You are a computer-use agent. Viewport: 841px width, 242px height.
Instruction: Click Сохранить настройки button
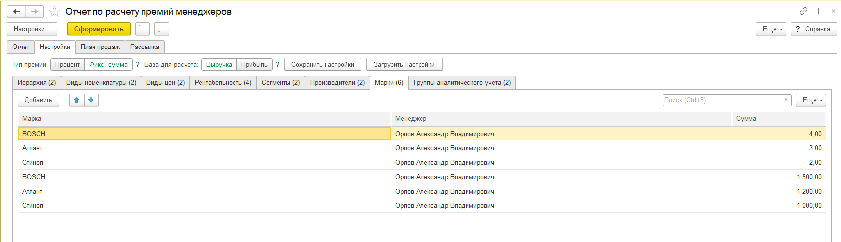(x=323, y=64)
